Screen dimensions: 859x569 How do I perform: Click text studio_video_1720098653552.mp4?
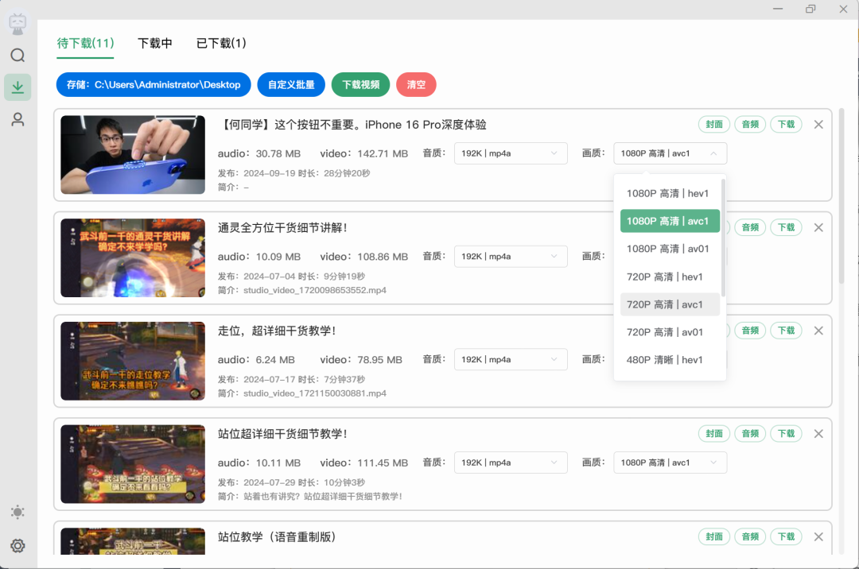(x=315, y=290)
